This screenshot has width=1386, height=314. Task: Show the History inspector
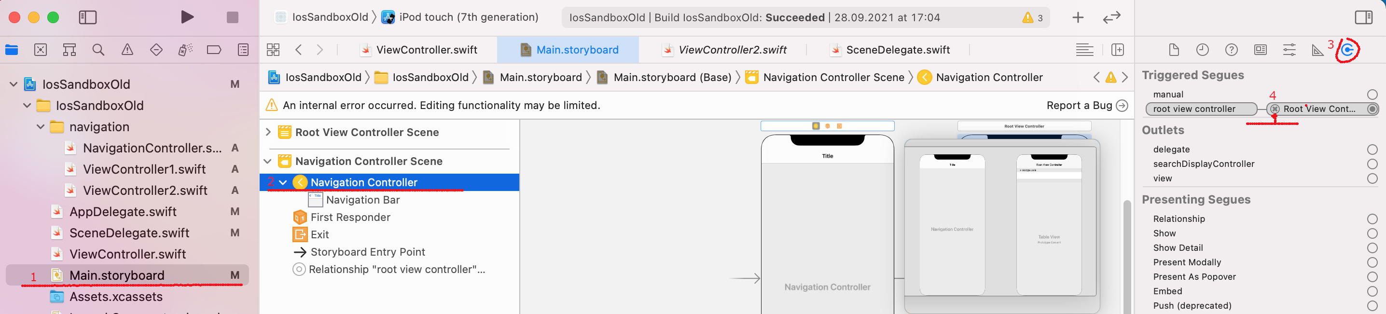click(1203, 50)
